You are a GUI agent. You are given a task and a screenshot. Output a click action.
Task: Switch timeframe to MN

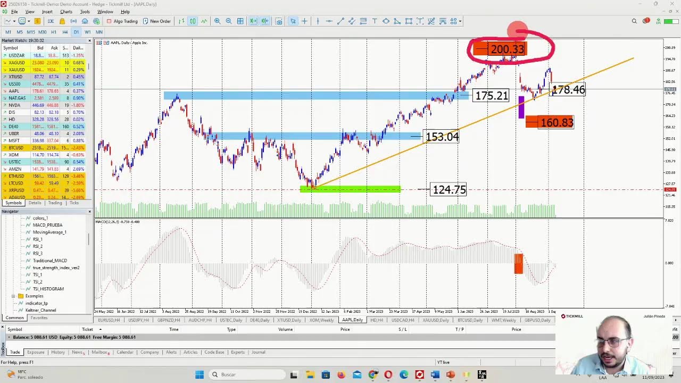tap(99, 32)
